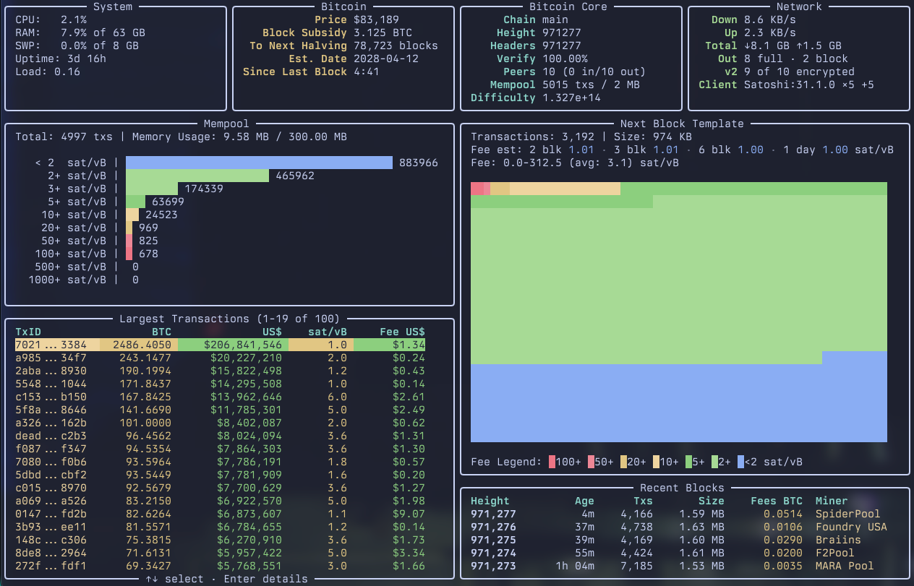Click the 10+ sat/vB bar labeled 24523

(x=132, y=215)
